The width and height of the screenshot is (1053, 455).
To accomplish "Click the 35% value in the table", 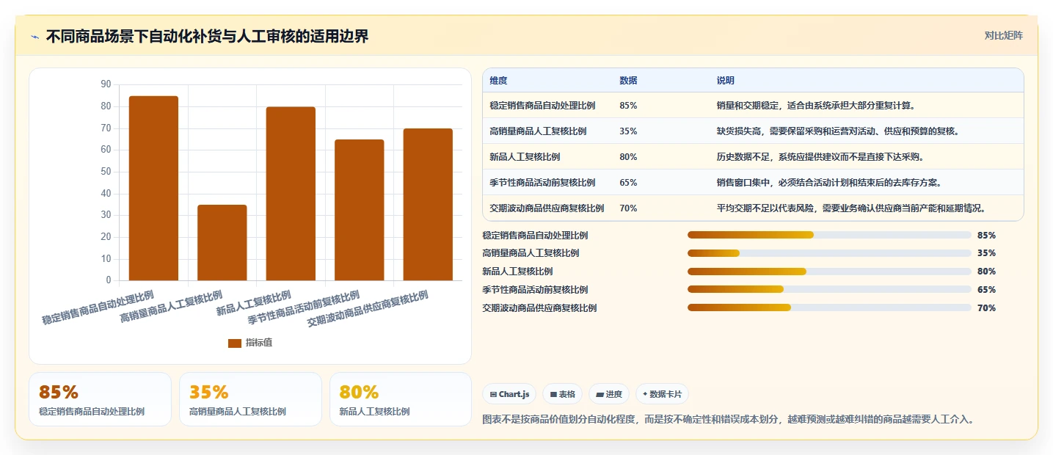I will coord(628,131).
